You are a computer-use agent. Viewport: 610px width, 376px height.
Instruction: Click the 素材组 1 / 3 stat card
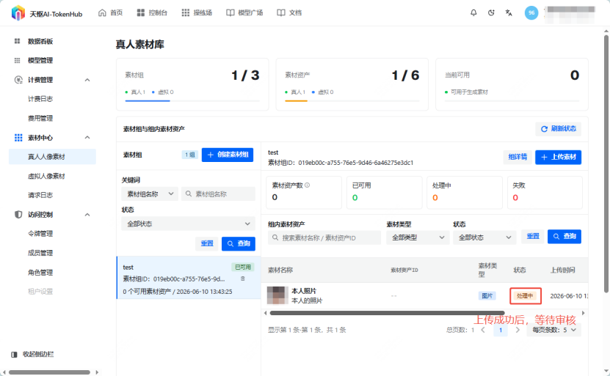(192, 84)
